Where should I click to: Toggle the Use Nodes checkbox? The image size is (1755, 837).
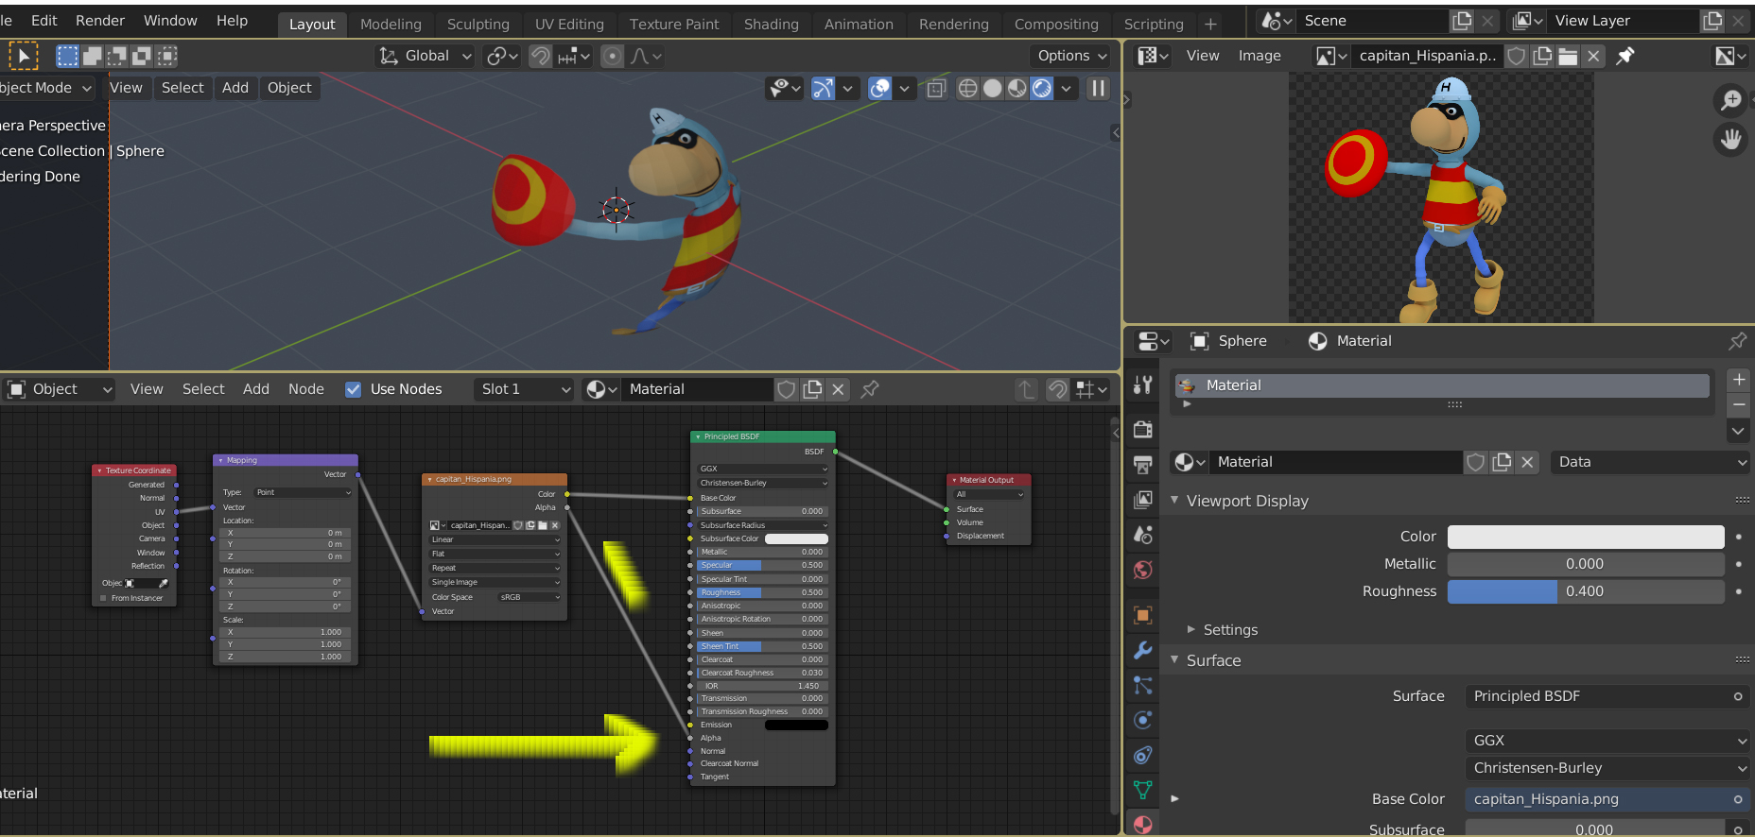pyautogui.click(x=354, y=389)
